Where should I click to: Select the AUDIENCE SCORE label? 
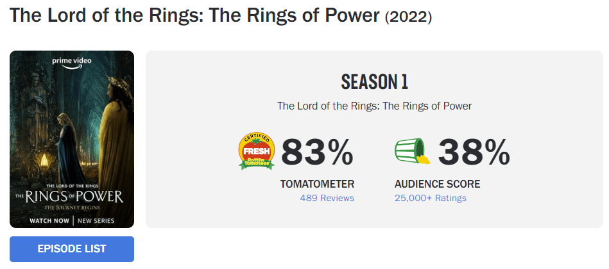pyautogui.click(x=437, y=184)
